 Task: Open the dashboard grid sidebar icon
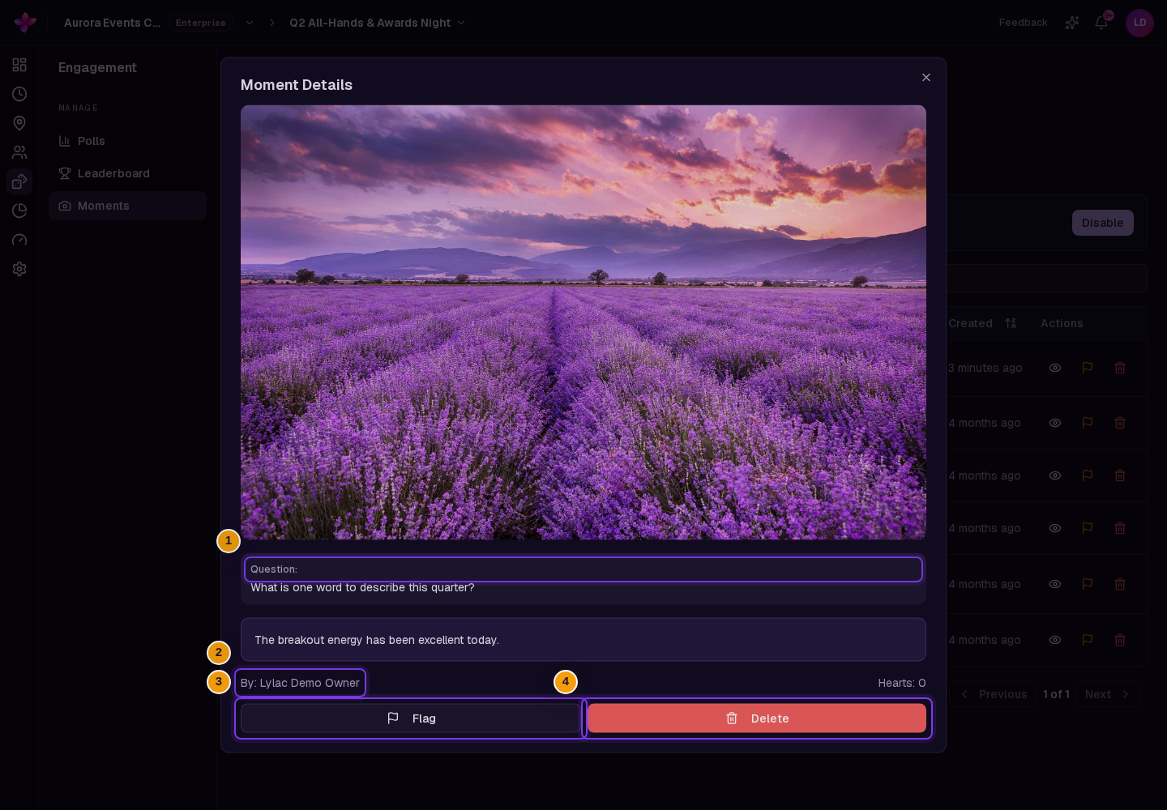19,65
